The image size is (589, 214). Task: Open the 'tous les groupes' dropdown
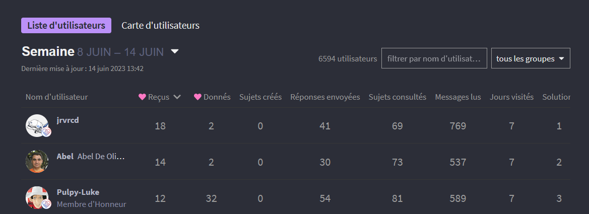531,58
